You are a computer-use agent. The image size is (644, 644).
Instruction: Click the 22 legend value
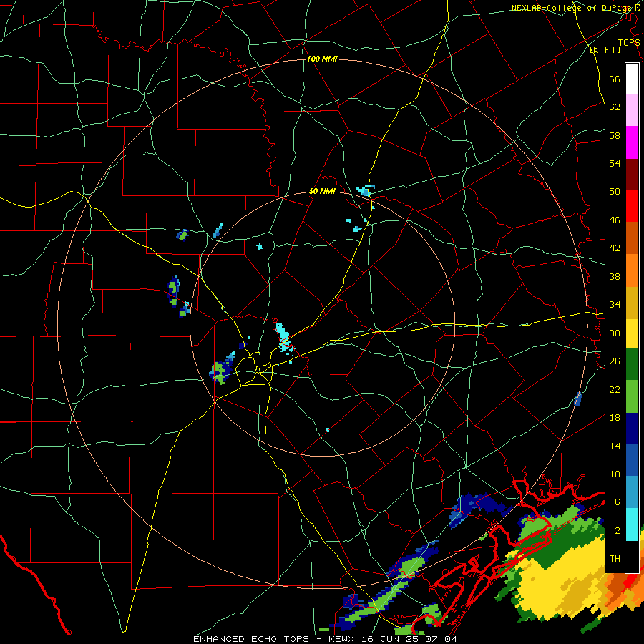point(615,389)
